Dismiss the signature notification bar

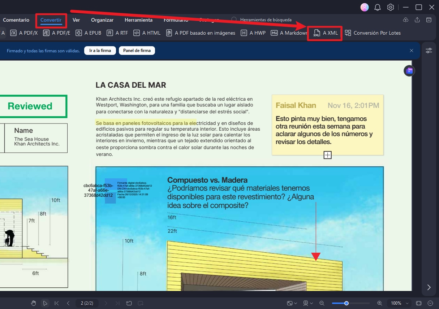tap(412, 51)
